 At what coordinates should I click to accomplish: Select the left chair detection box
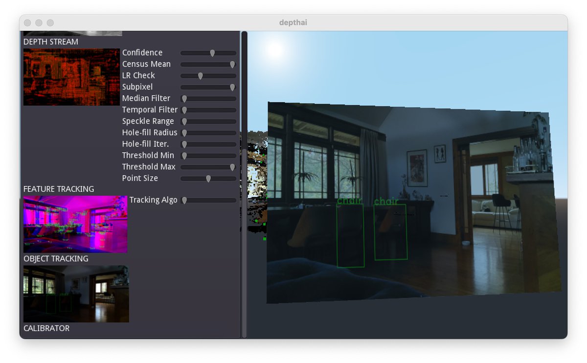pyautogui.click(x=350, y=235)
